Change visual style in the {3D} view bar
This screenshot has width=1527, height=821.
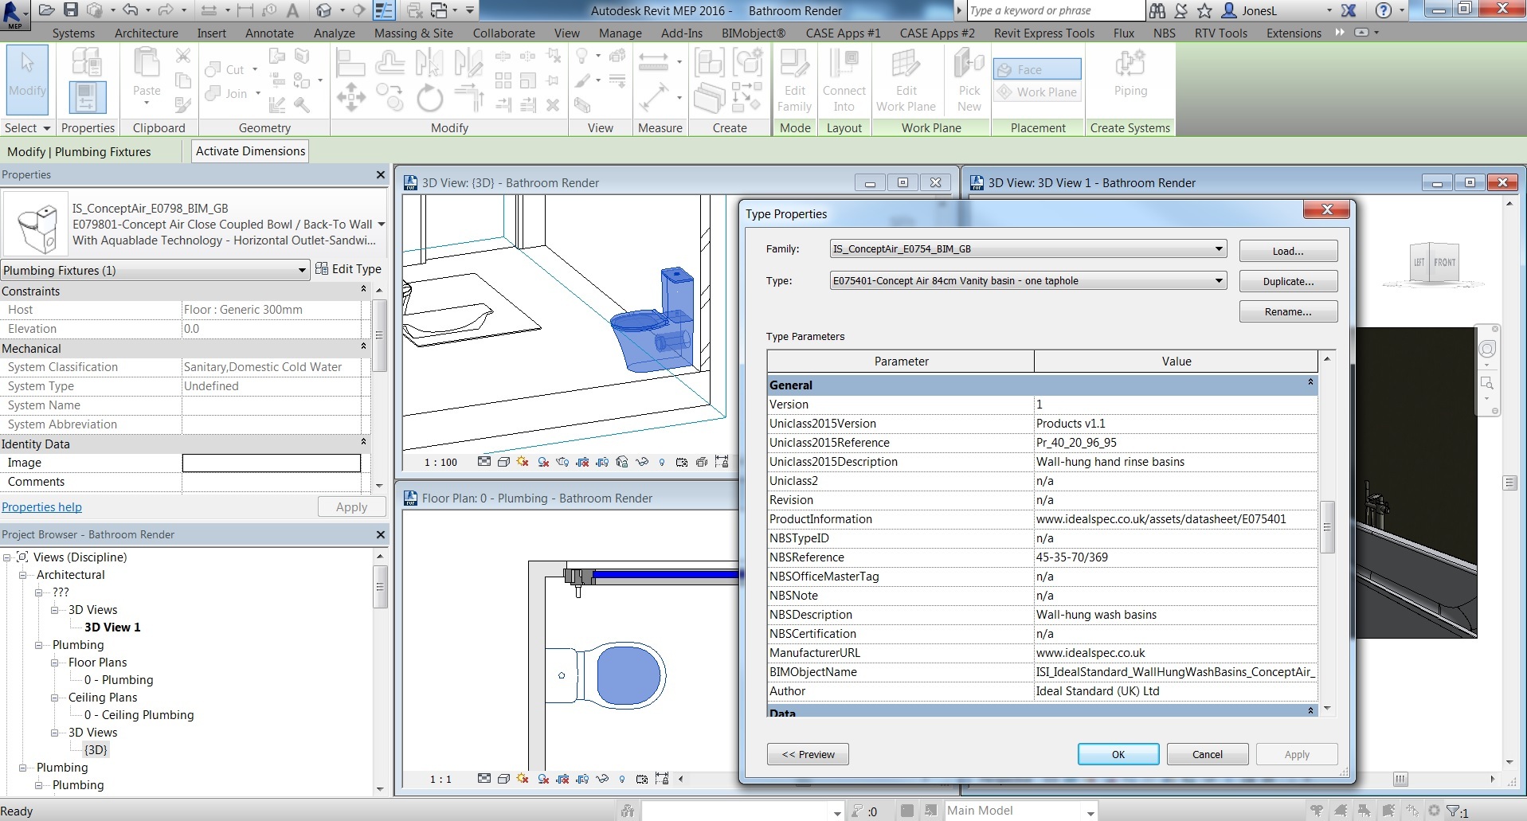coord(503,462)
